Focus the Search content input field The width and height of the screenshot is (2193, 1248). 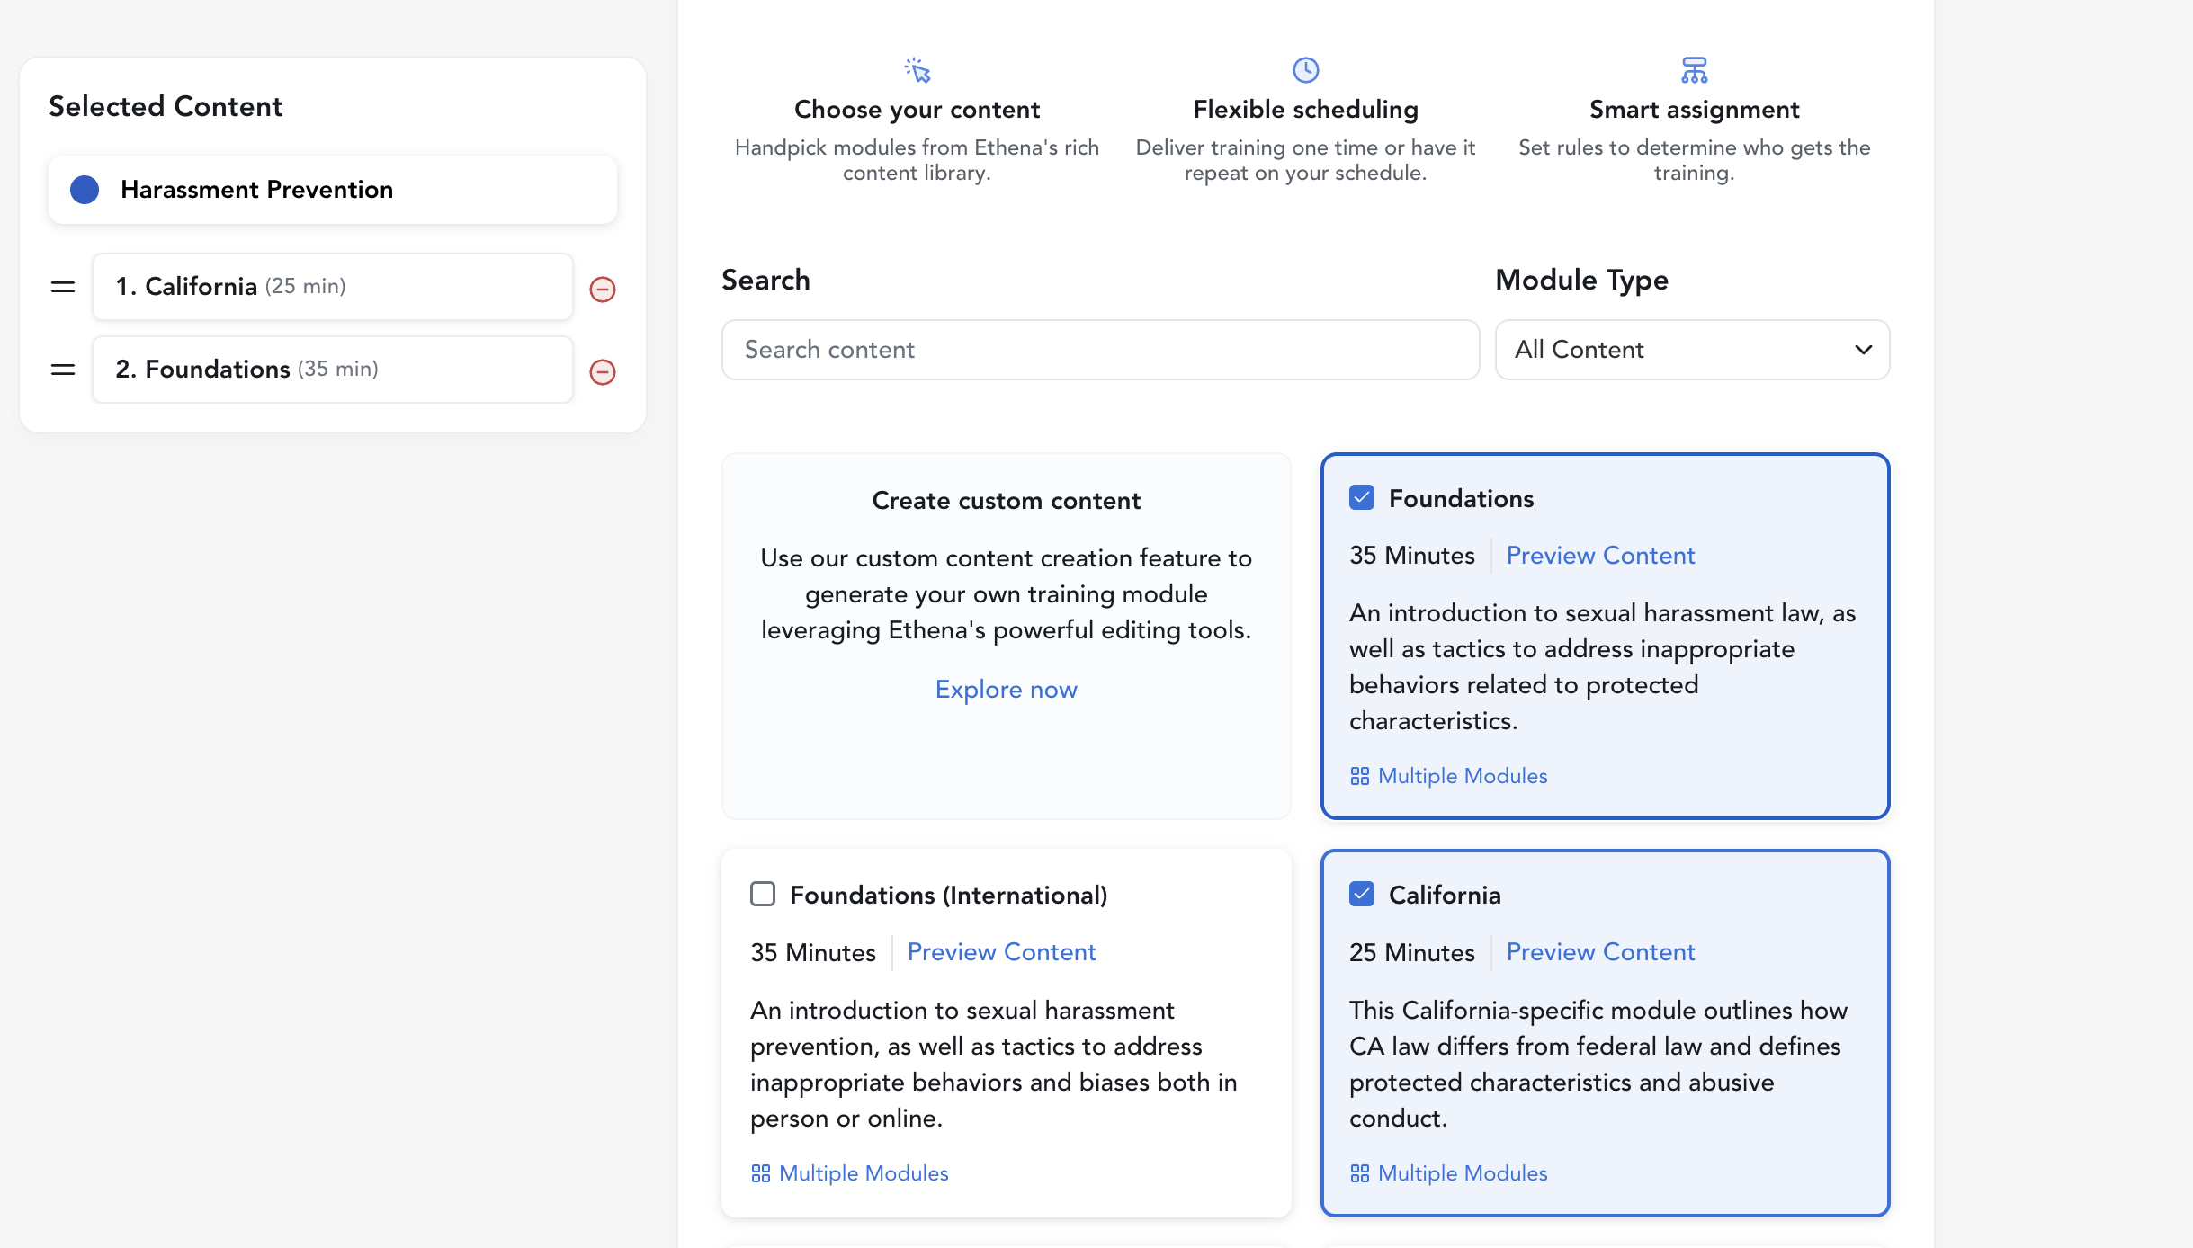click(1100, 350)
